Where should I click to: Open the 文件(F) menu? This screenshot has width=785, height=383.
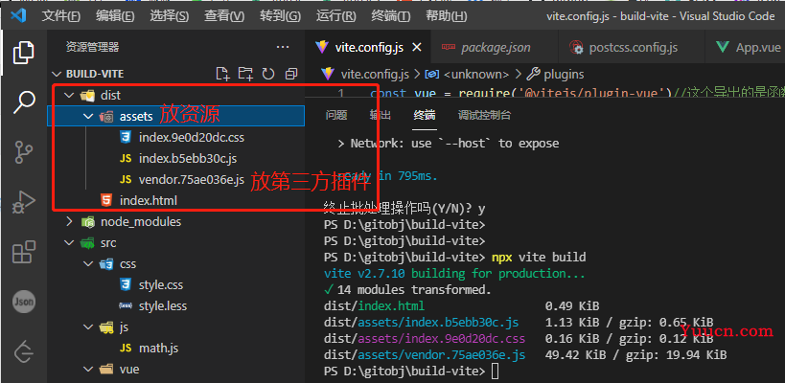61,16
